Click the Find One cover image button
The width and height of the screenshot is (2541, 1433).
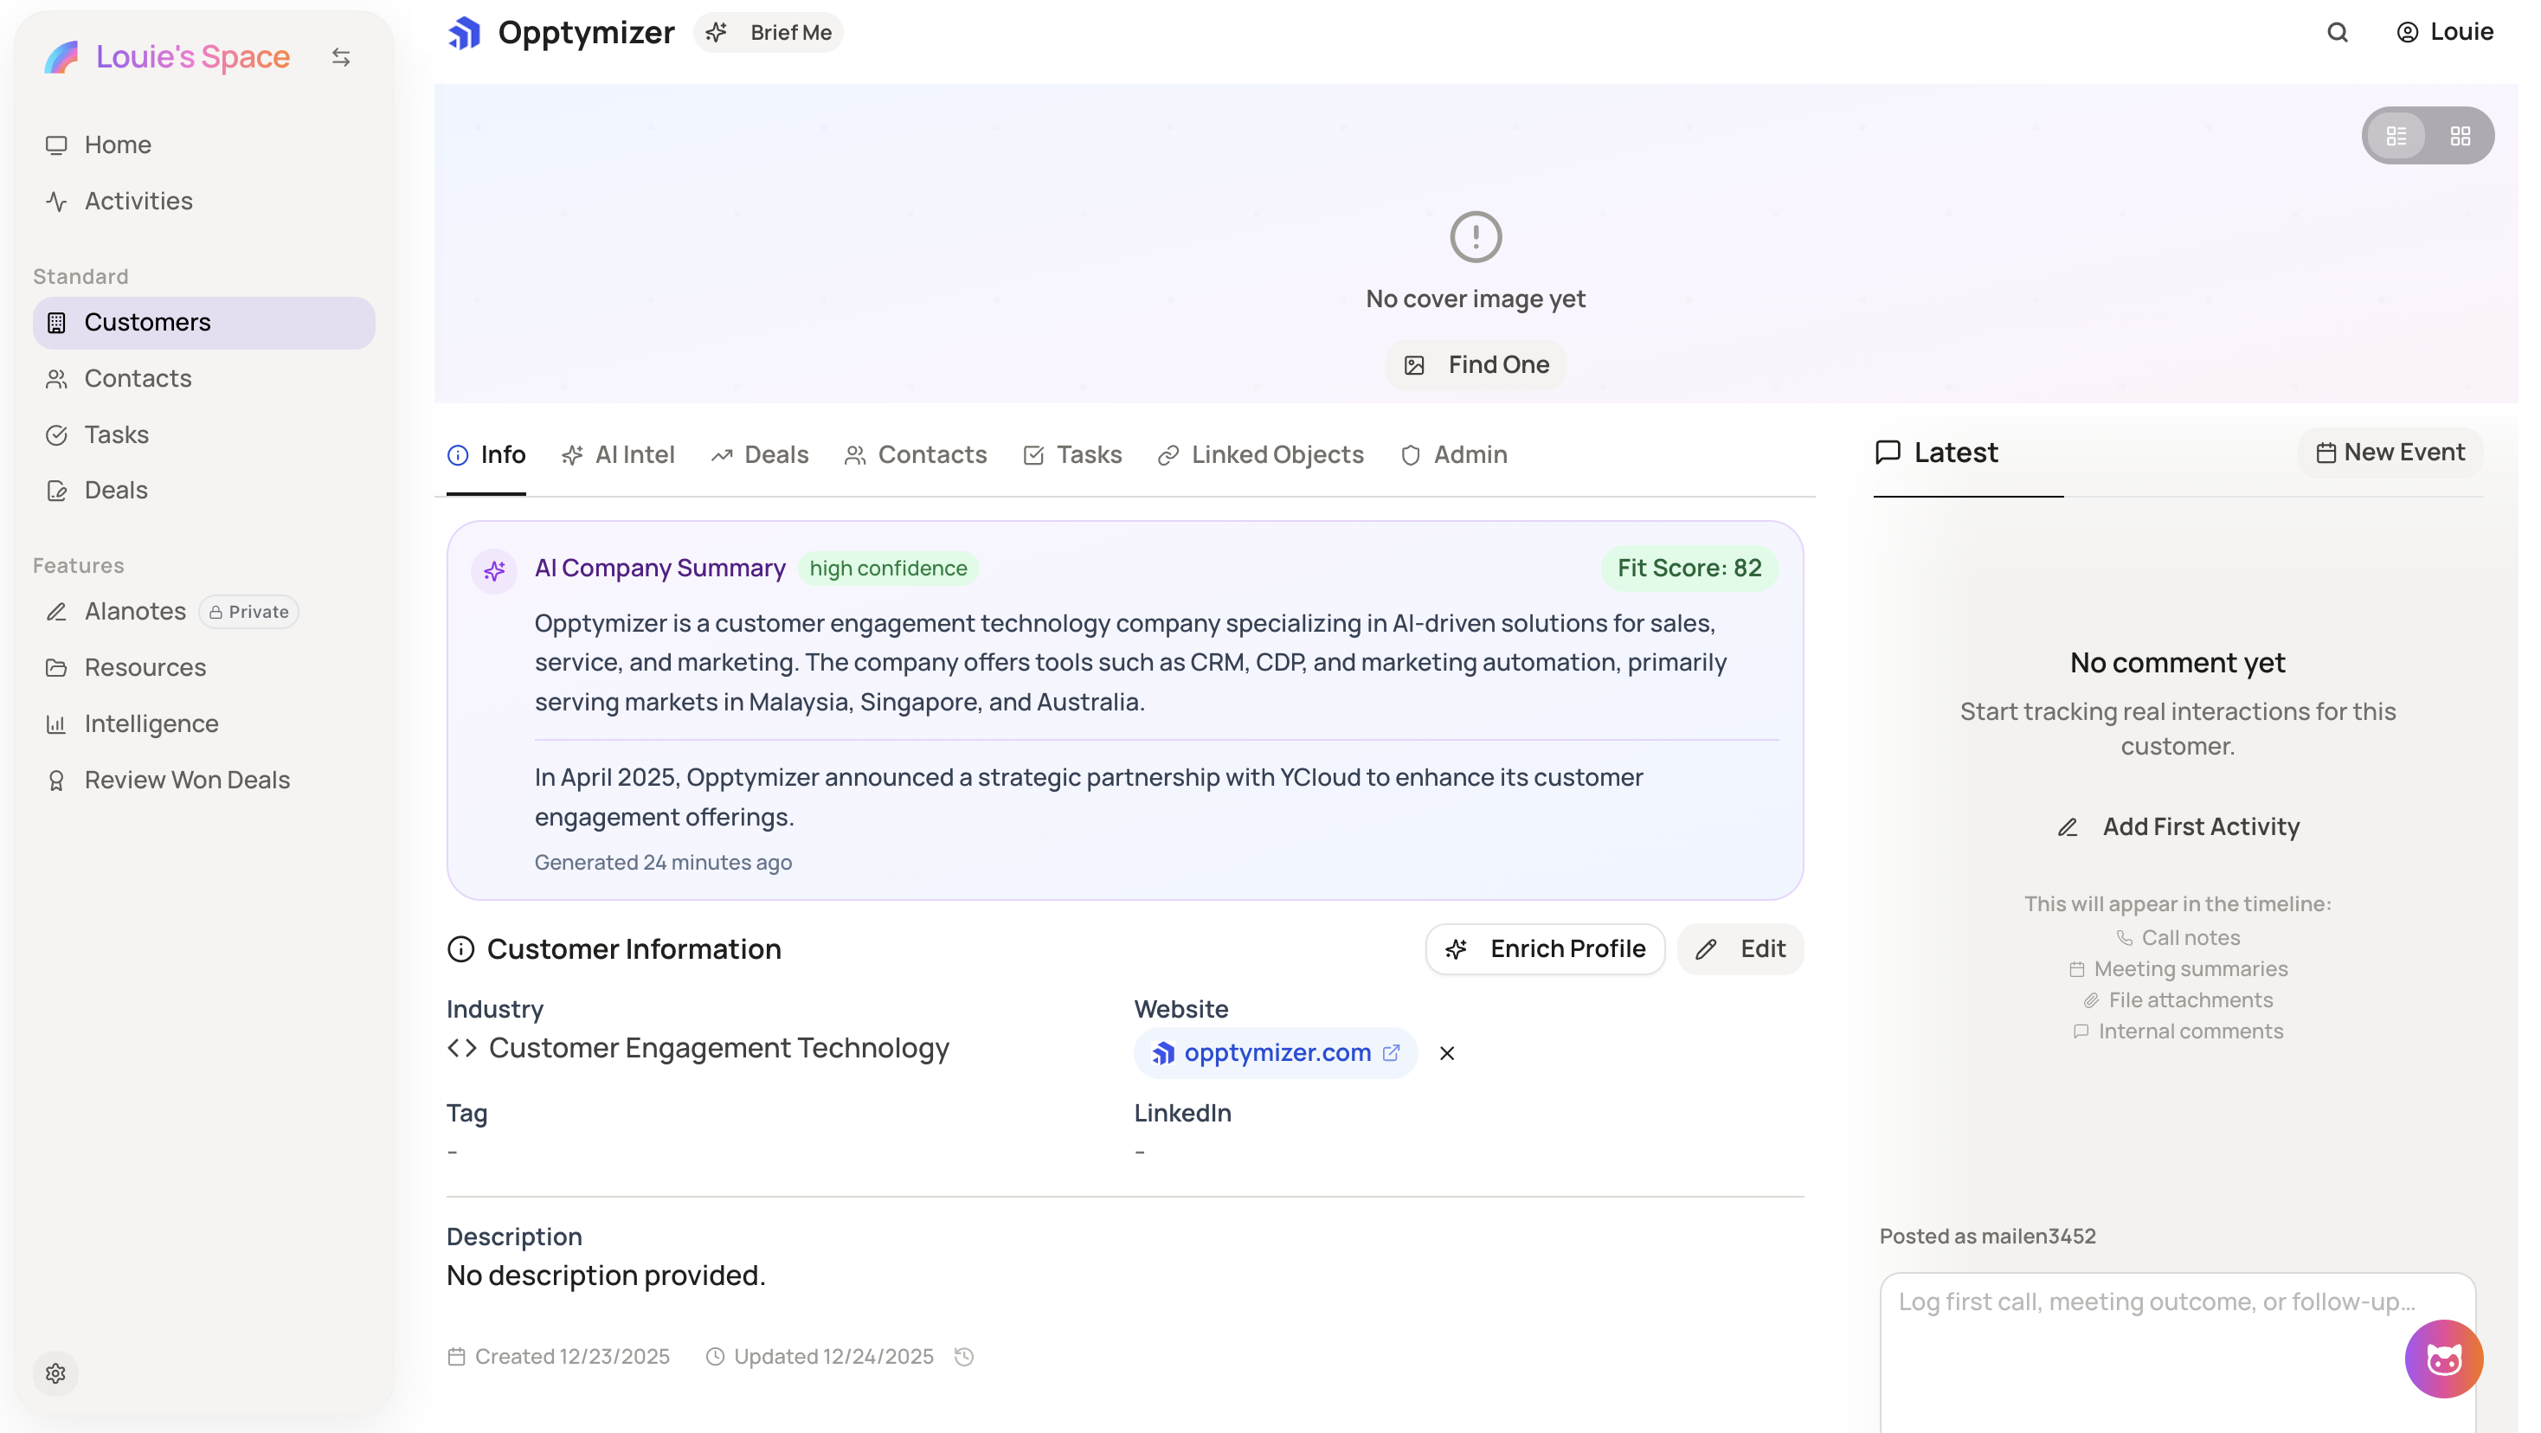point(1476,365)
